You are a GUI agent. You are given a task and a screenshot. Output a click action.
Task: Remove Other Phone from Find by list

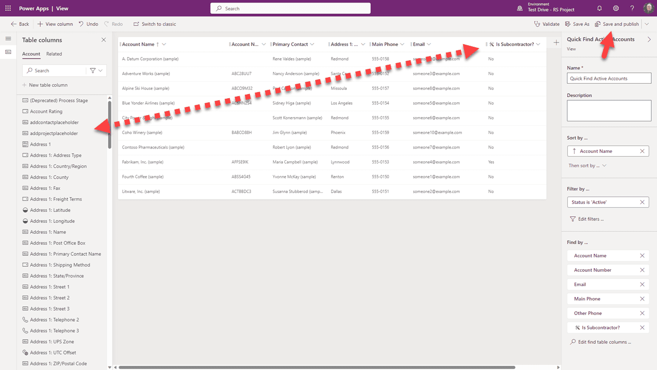tap(642, 313)
